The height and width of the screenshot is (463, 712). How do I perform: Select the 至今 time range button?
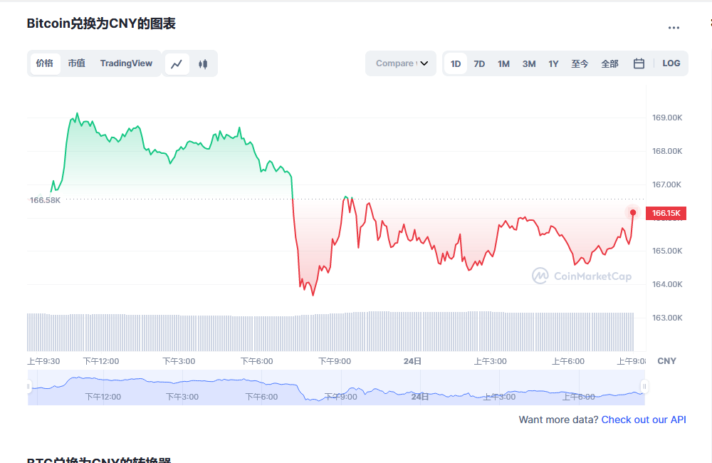(580, 63)
